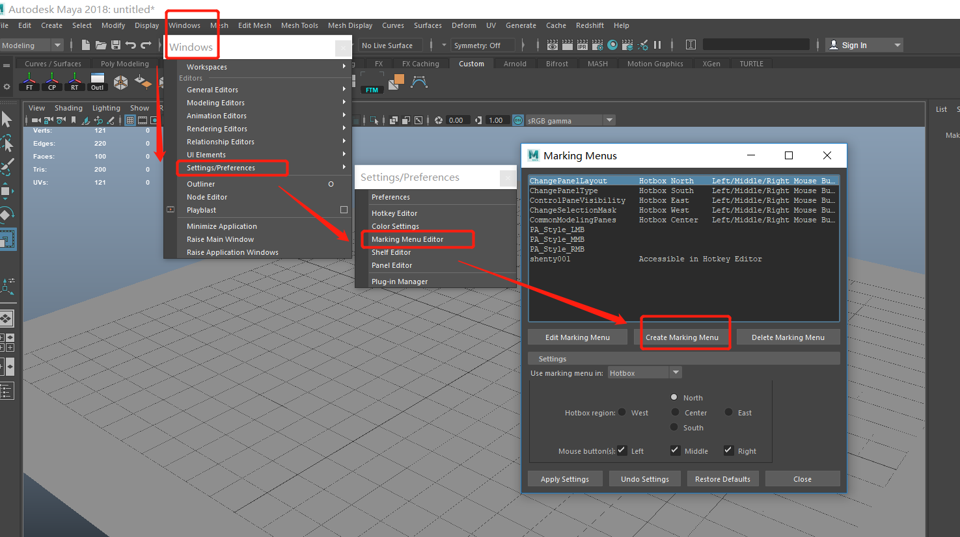Select shenty001 in marking menu list
Viewport: 960px width, 537px height.
683,259
